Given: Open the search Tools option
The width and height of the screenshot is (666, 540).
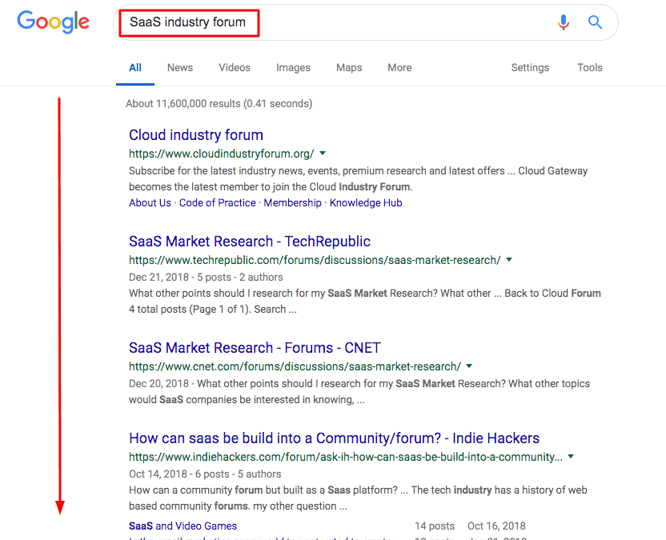Looking at the screenshot, I should tap(589, 67).
